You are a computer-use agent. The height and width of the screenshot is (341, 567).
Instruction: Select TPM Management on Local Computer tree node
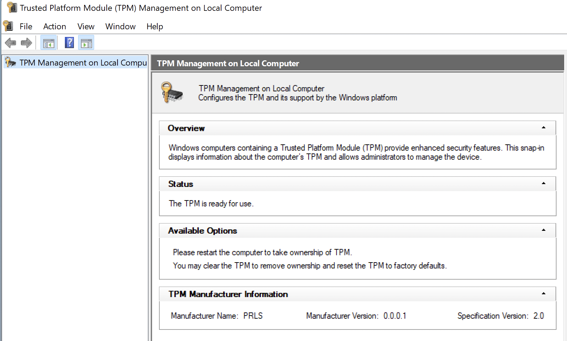(x=83, y=63)
